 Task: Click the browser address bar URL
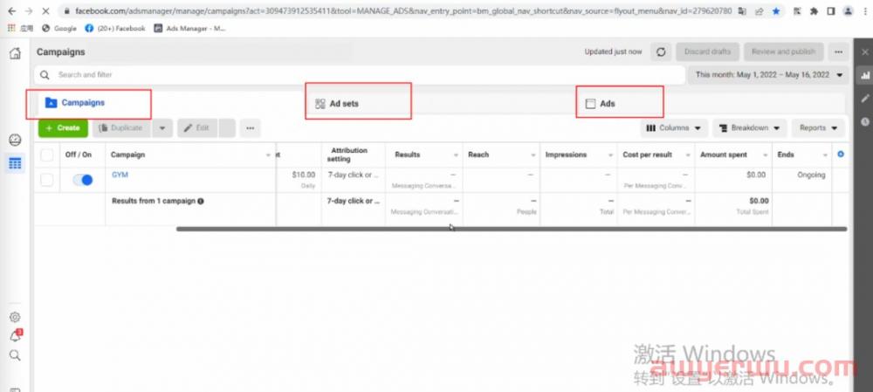click(403, 11)
